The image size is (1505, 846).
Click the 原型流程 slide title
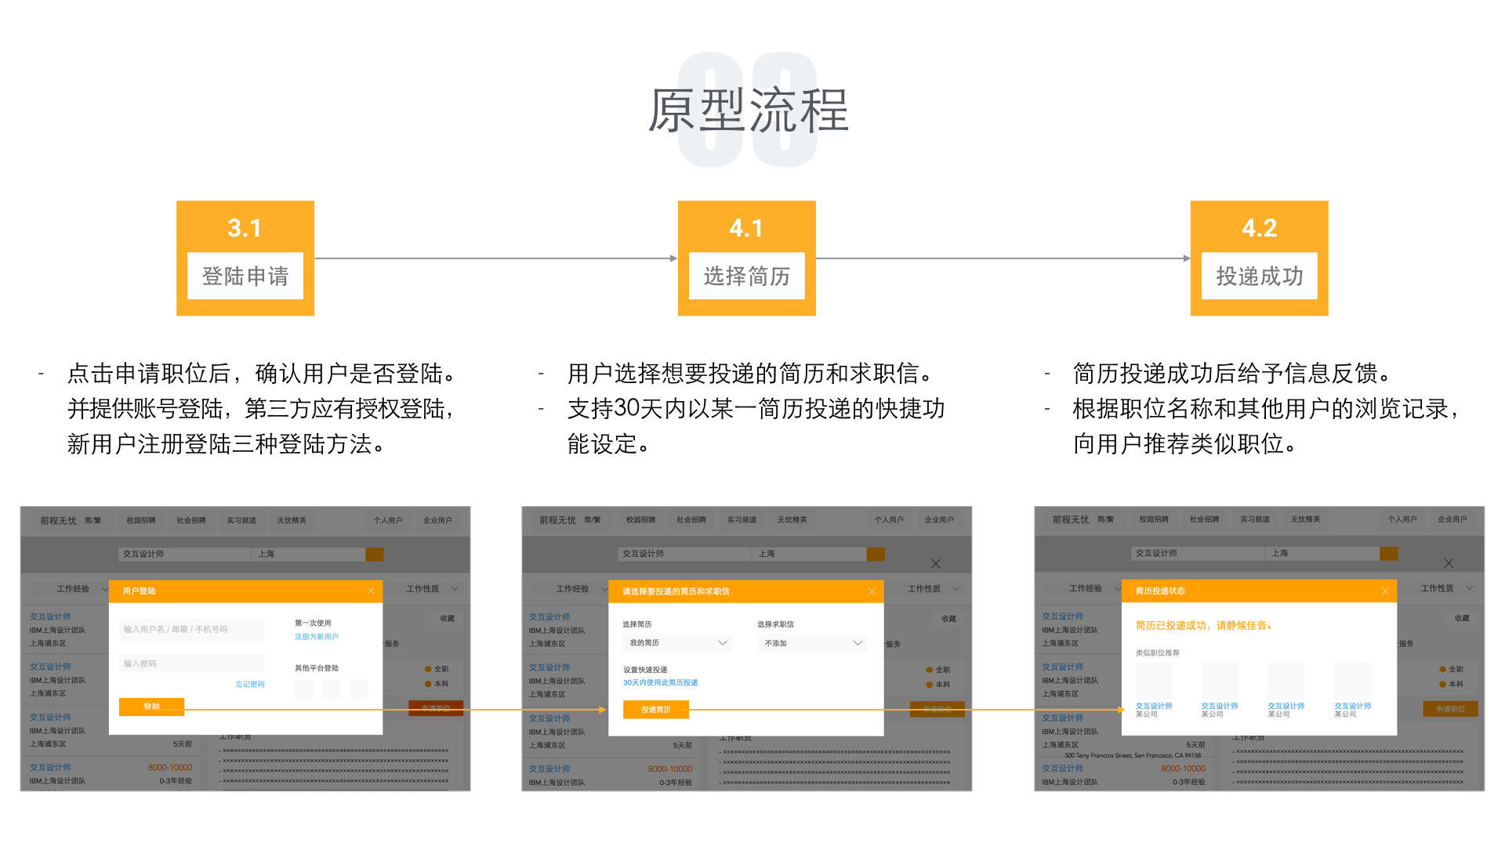749,110
